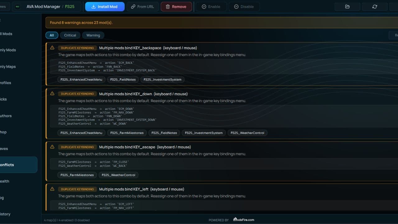
Task: Click FS25_FarmMilestones chip in KEY_escape card
Action: point(77,175)
